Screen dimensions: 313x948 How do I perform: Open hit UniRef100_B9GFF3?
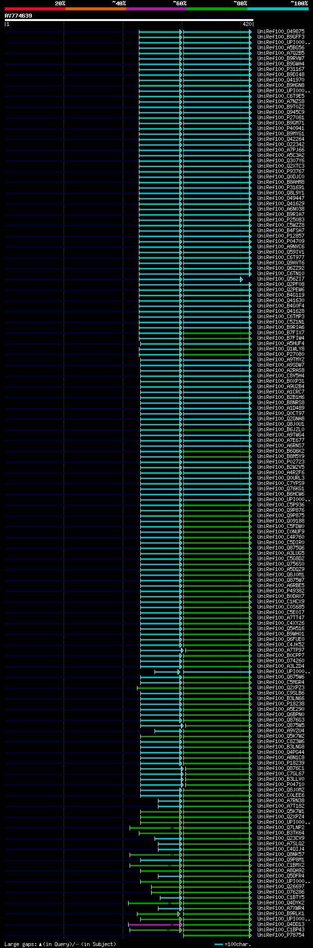(281, 37)
